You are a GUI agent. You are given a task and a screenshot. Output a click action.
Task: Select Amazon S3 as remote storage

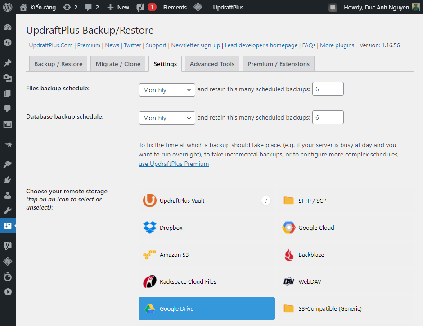click(207, 255)
